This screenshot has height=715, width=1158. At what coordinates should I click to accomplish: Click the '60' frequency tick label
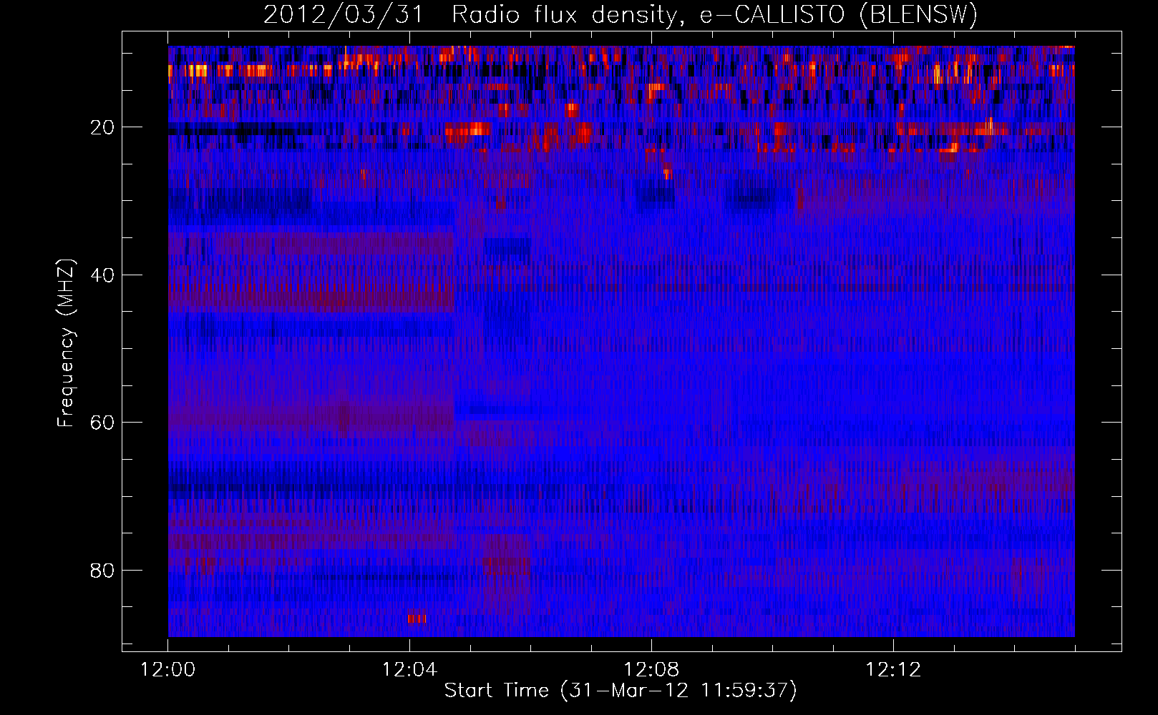point(102,423)
